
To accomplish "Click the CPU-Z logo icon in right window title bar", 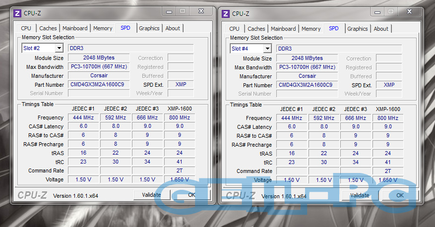I will point(226,13).
